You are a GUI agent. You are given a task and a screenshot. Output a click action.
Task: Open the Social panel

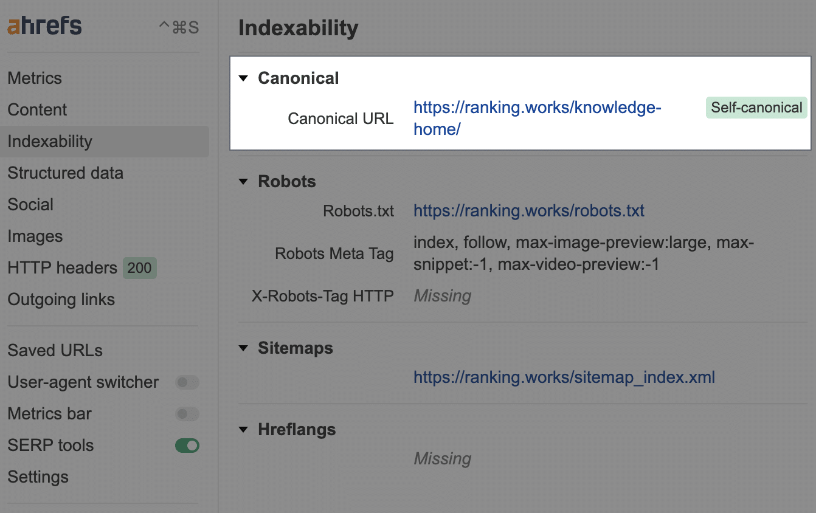point(30,204)
